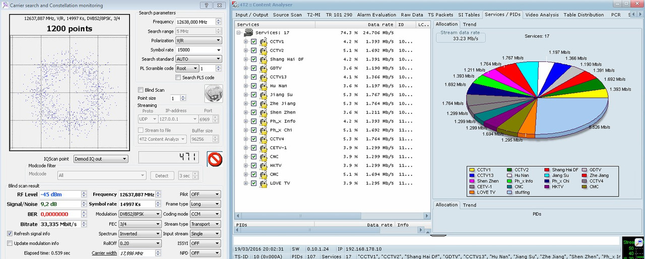Open the Alarm Evaluation tab

[377, 15]
